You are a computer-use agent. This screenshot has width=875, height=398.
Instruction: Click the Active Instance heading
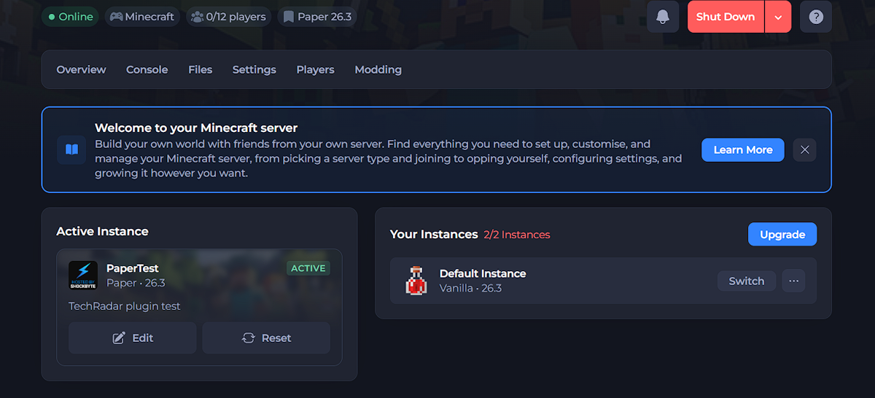coord(102,231)
